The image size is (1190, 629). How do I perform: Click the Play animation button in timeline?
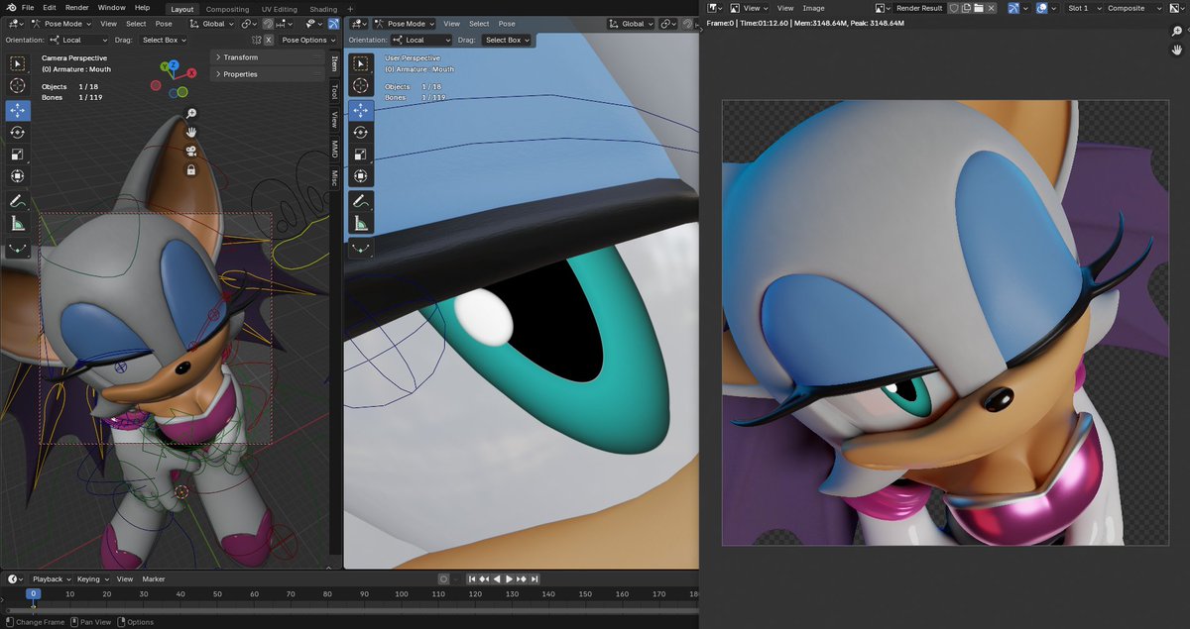click(x=510, y=578)
